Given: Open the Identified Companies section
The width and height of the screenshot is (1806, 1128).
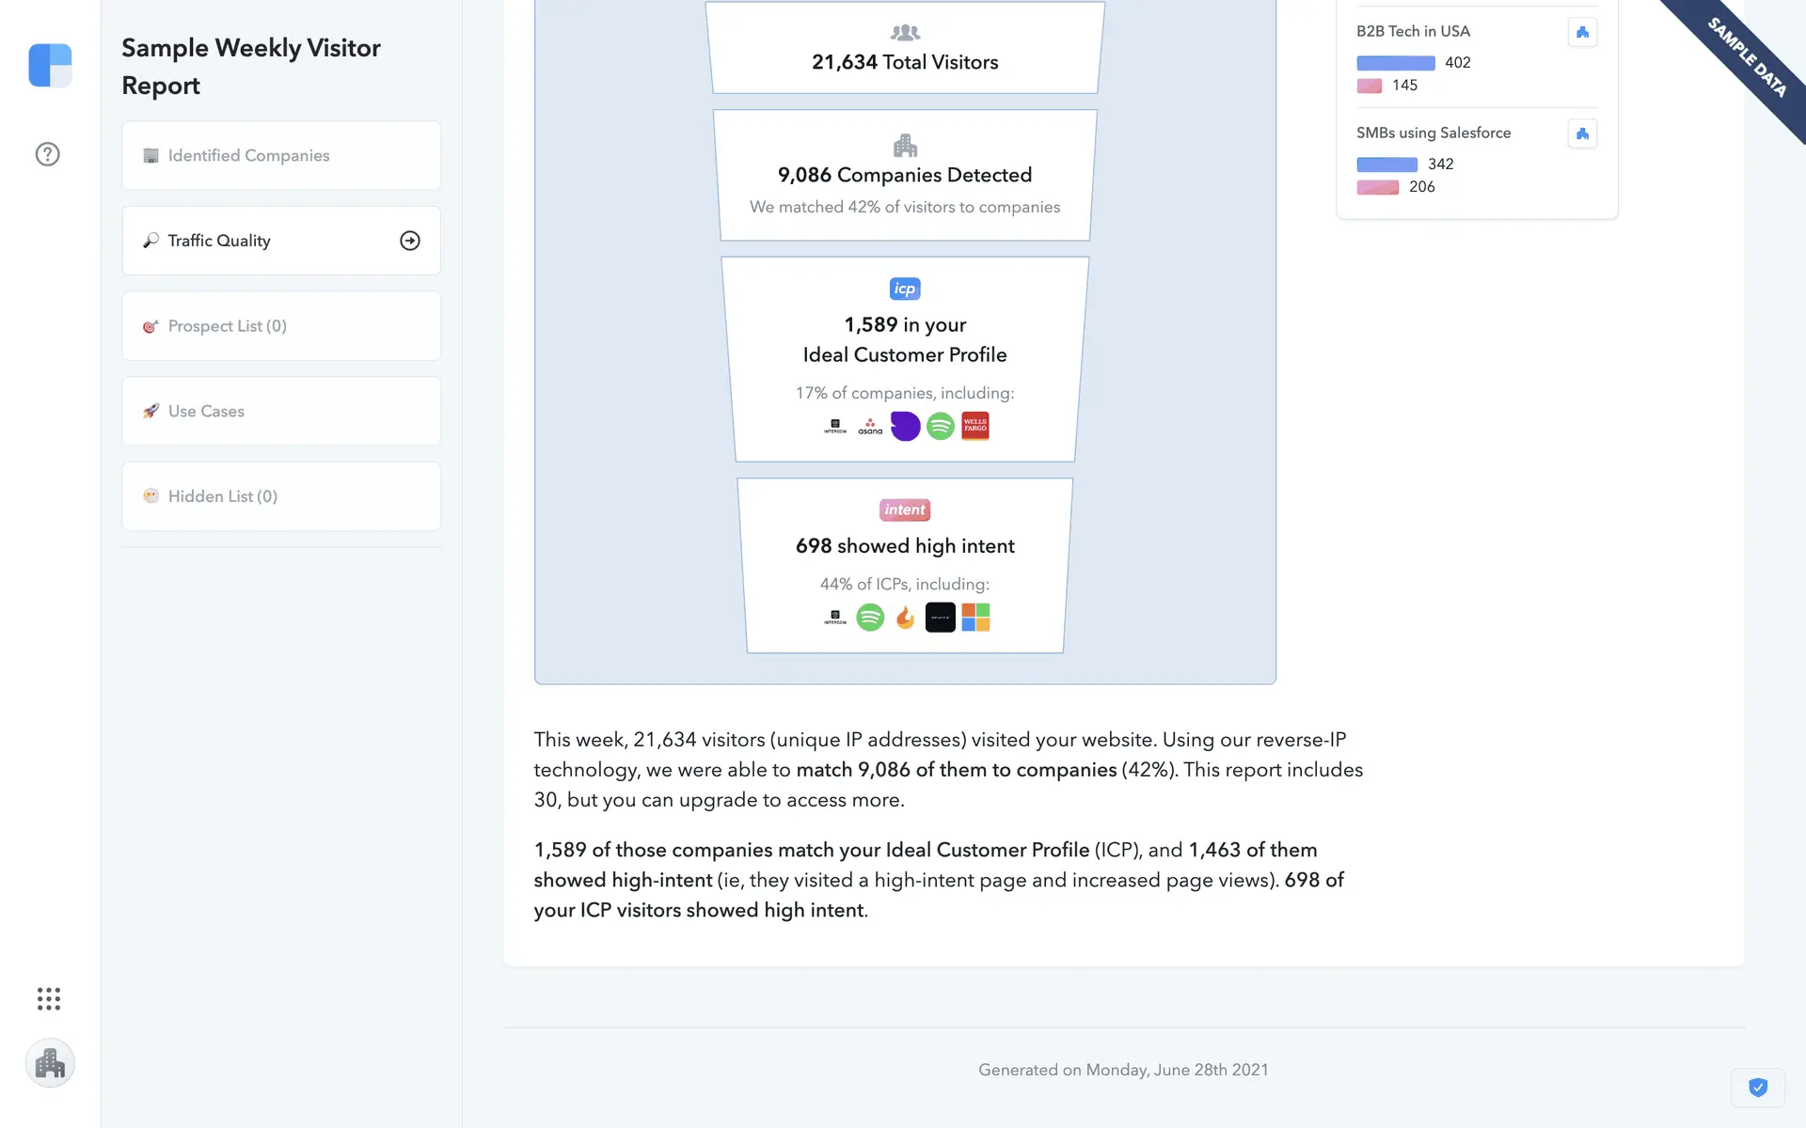Looking at the screenshot, I should [x=281, y=156].
